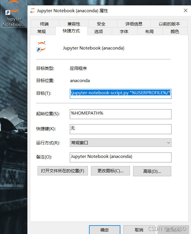The image size is (191, 234).
Task: Go to the 字体 tab
Action: pos(124,31)
